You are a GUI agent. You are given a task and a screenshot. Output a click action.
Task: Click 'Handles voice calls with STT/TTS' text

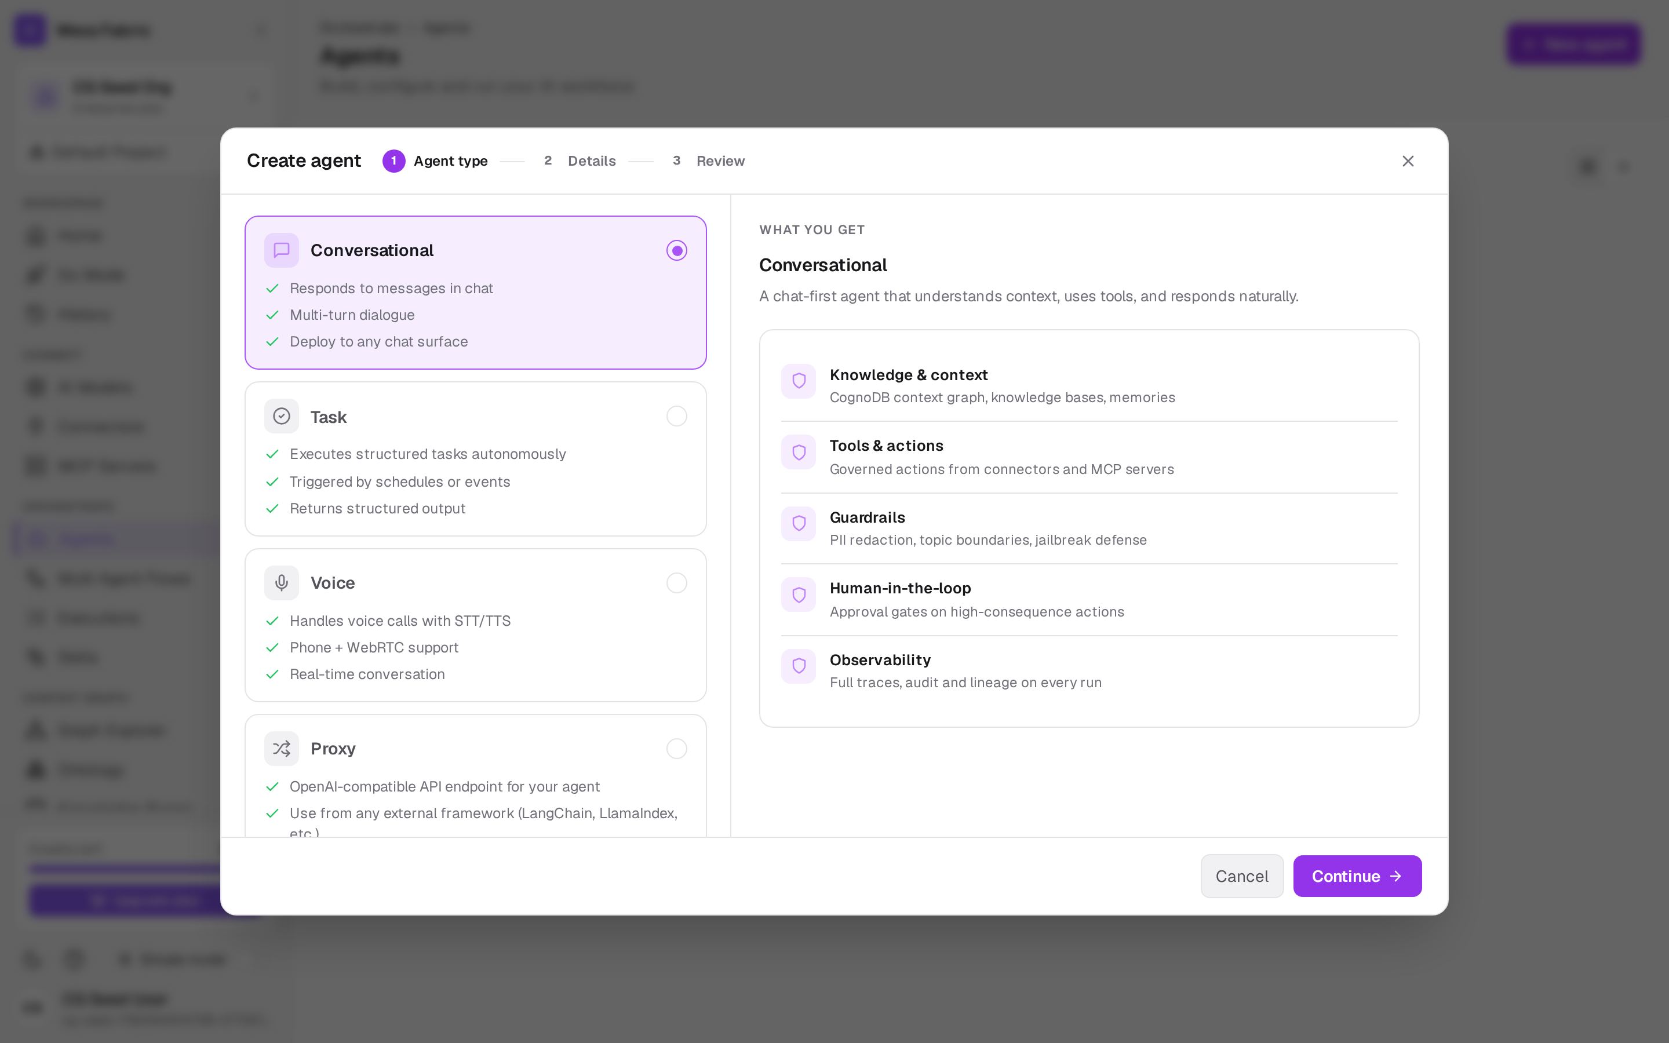click(400, 621)
